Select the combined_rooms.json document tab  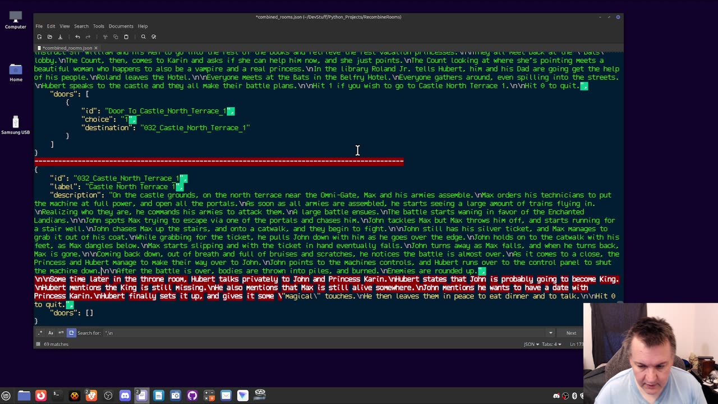[66, 48]
